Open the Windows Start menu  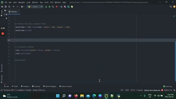pos(58,96)
